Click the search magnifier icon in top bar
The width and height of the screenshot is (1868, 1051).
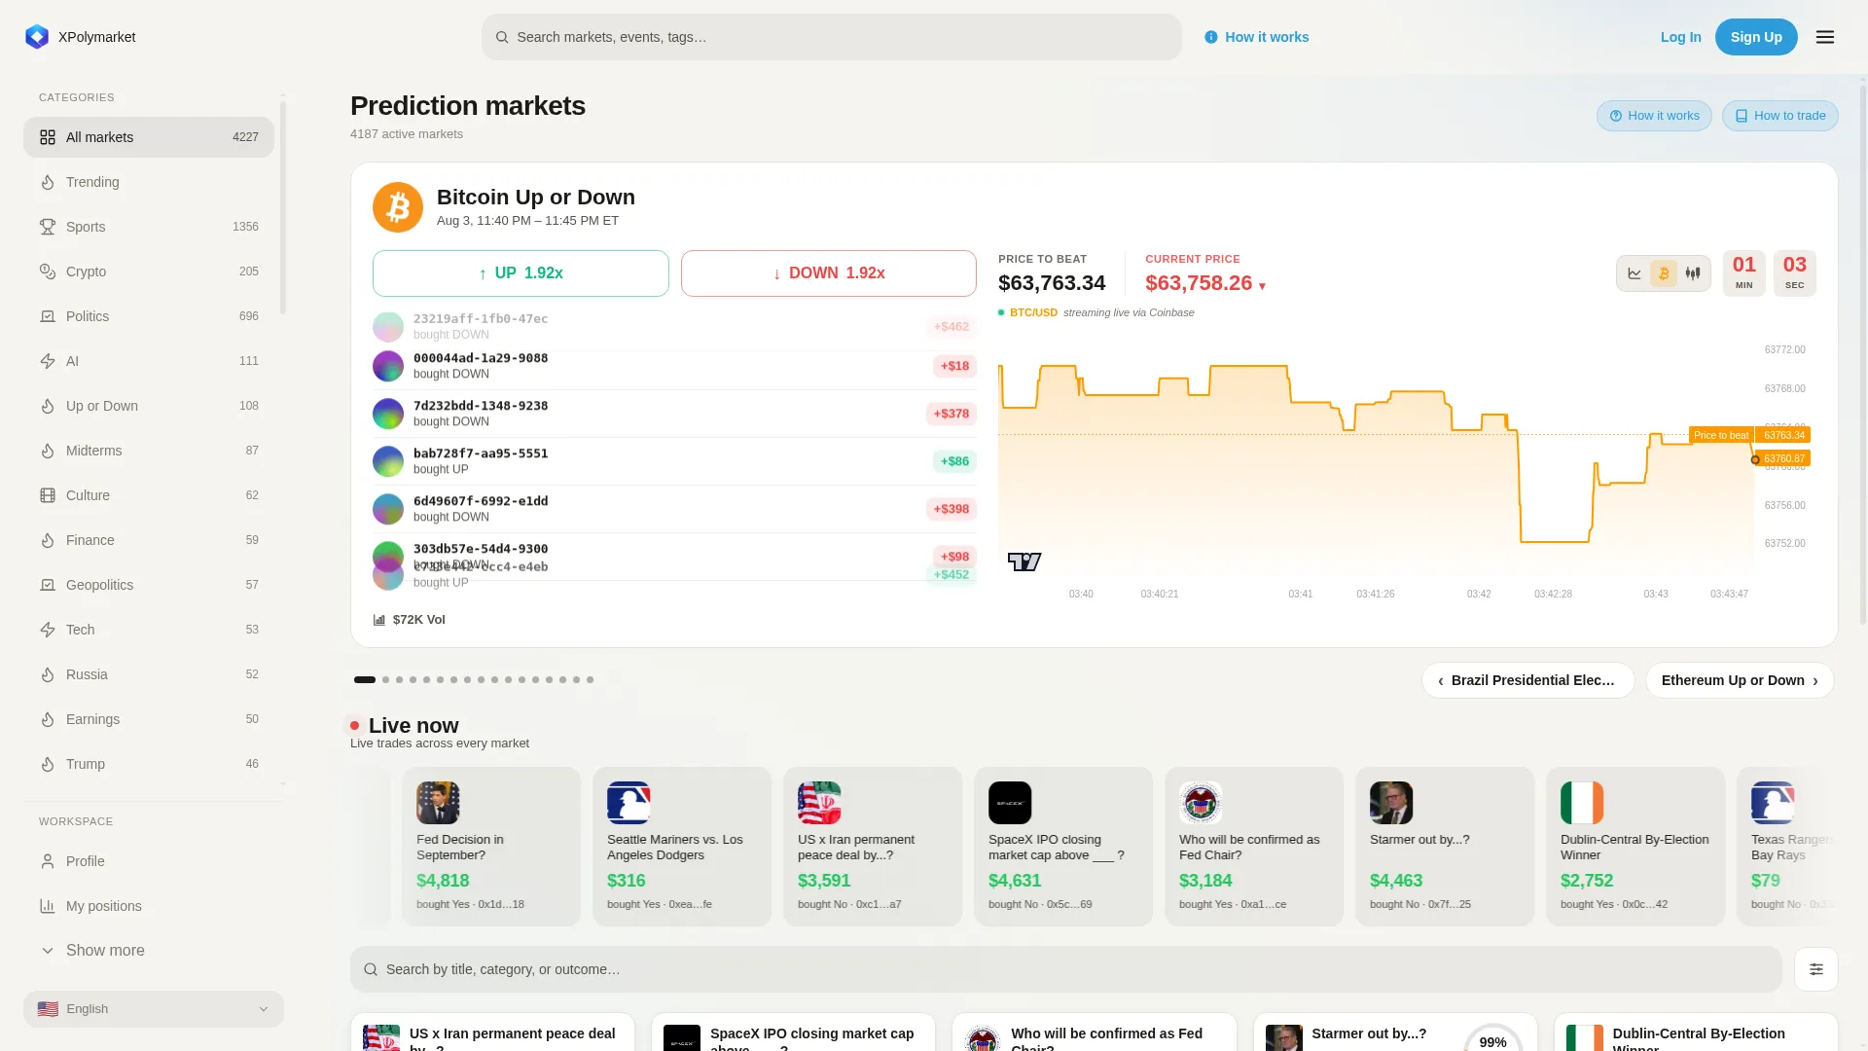tap(502, 37)
